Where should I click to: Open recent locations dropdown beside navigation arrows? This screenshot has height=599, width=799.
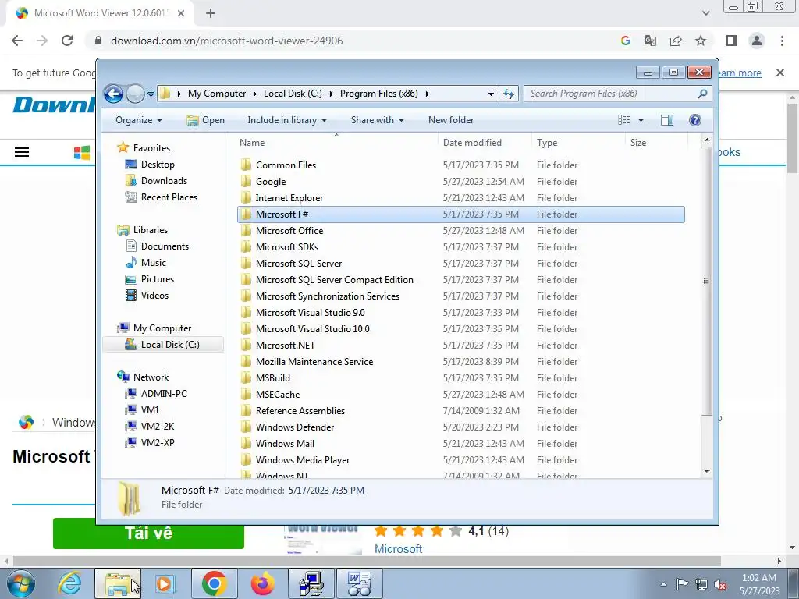[x=151, y=94]
